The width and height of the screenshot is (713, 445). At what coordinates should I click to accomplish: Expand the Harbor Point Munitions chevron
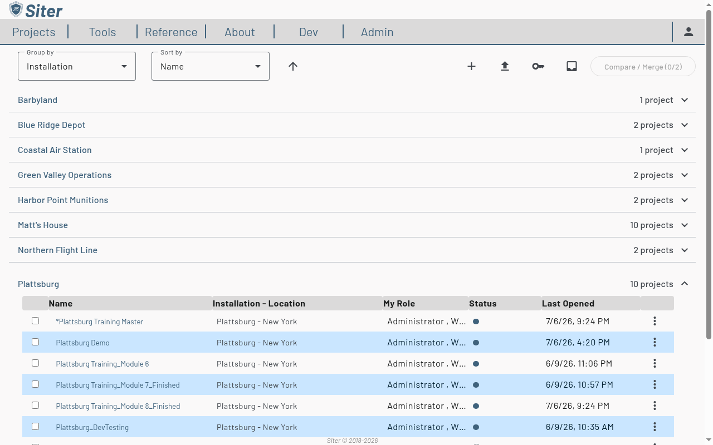click(685, 200)
